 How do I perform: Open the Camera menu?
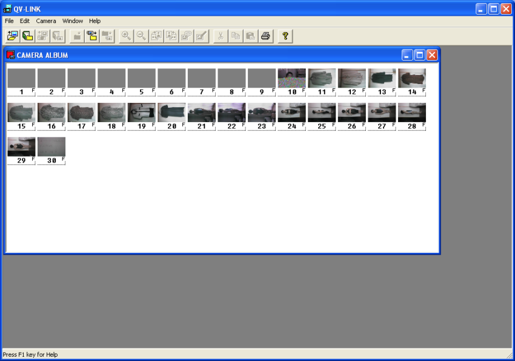[46, 21]
